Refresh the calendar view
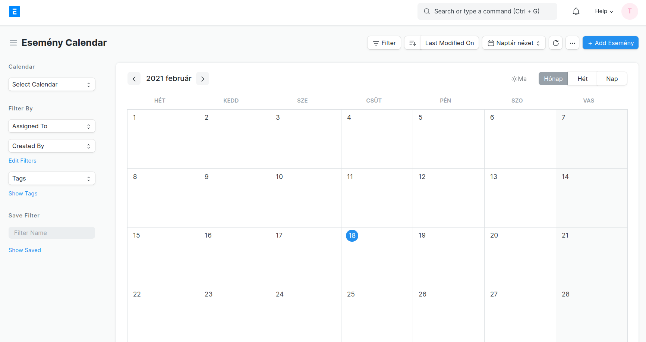The width and height of the screenshot is (646, 342). (x=555, y=43)
